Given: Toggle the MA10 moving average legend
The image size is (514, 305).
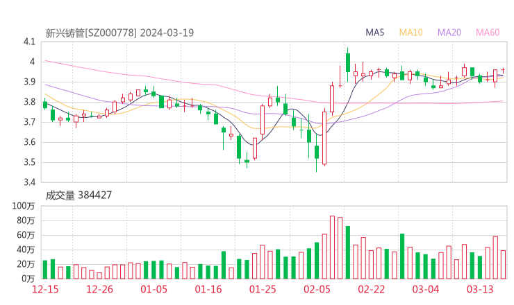Looking at the screenshot, I should tap(411, 33).
